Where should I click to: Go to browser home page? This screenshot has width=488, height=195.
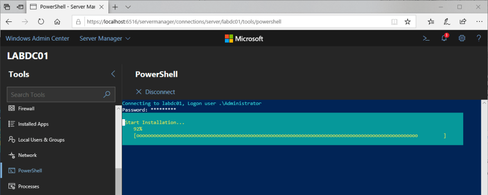point(57,21)
